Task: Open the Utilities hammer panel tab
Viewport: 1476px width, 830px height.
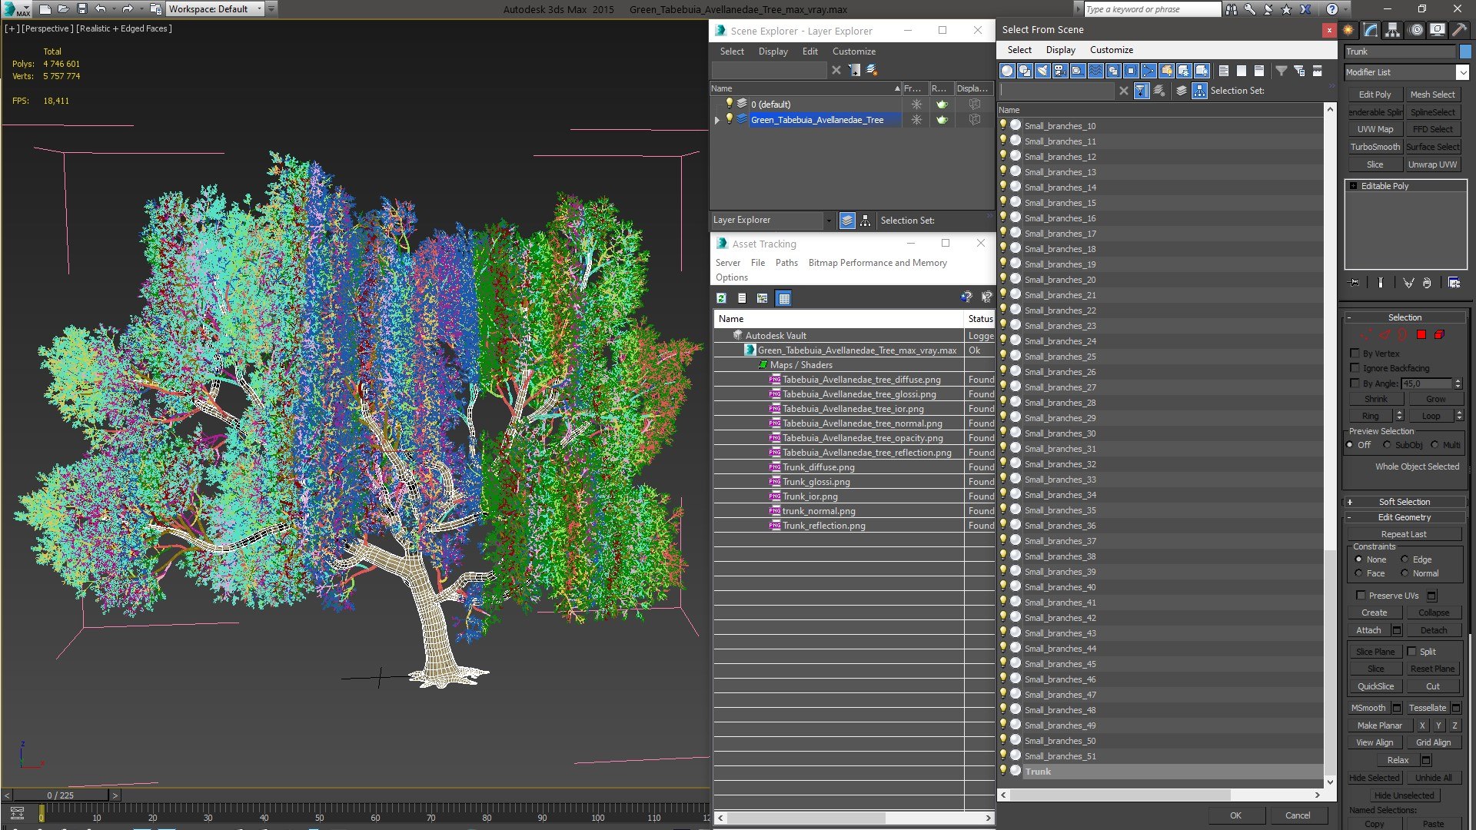Action: [x=1459, y=30]
